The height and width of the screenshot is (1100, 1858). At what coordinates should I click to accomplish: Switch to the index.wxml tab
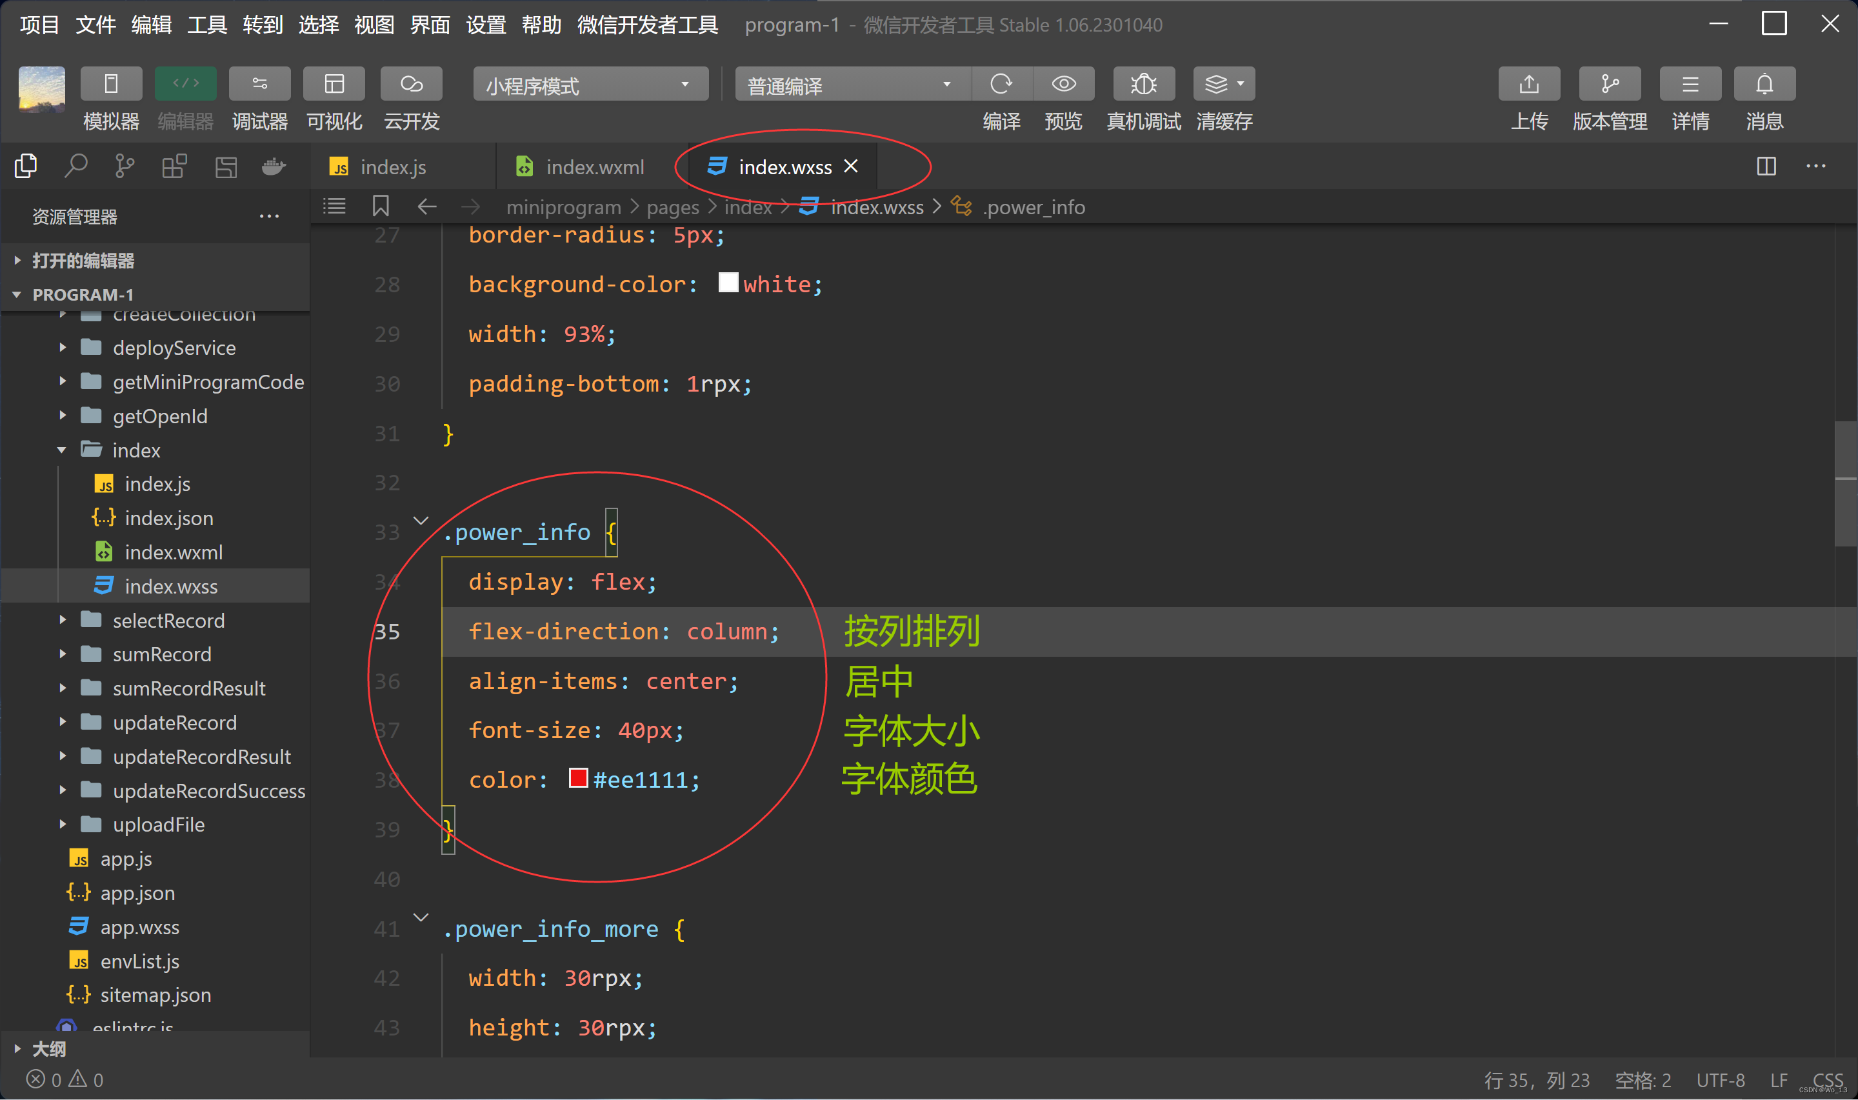594,168
